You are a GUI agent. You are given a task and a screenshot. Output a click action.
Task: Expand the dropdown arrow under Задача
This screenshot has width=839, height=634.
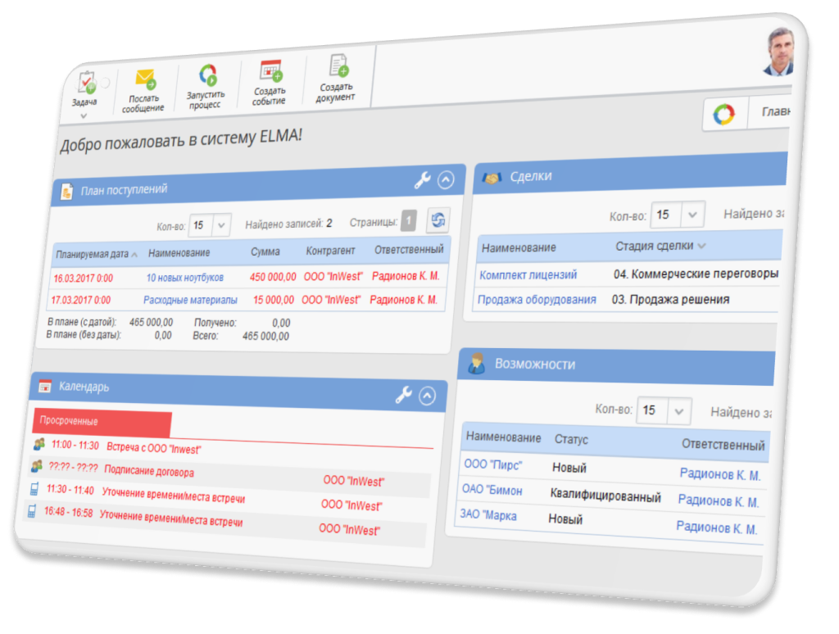[83, 116]
